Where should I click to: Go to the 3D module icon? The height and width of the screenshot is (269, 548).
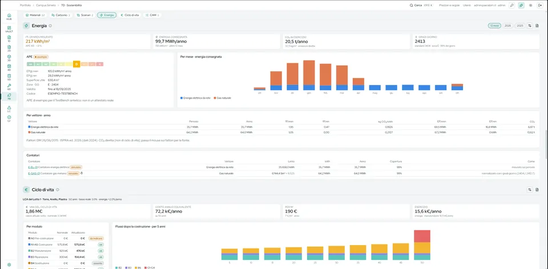(x=9, y=58)
